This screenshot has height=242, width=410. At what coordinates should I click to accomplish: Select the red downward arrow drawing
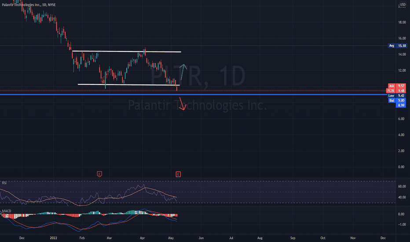pos(182,103)
